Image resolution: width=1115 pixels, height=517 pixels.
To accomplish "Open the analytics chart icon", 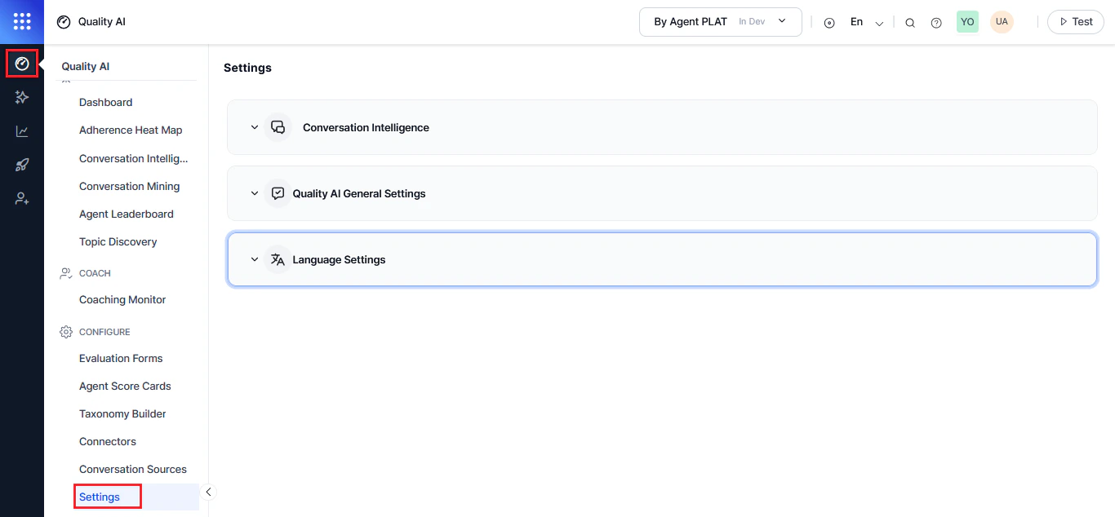I will click(x=21, y=130).
